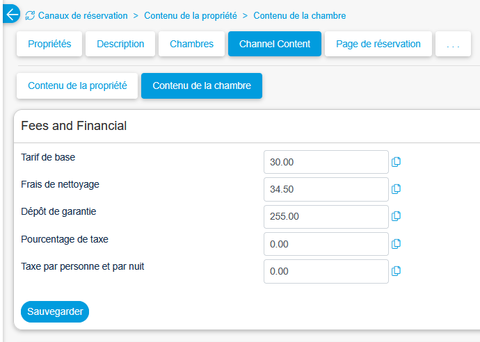Image resolution: width=480 pixels, height=342 pixels.
Task: Go to Page de réservation tab
Action: pos(378,44)
